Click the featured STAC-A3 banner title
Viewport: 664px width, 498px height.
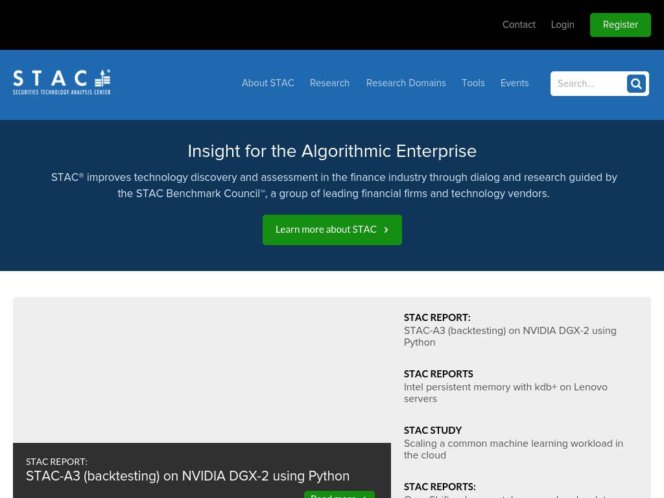187,476
